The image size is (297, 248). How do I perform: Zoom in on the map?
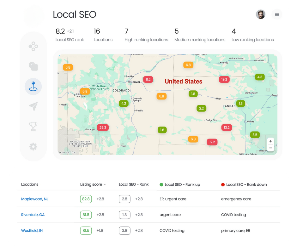(270, 141)
